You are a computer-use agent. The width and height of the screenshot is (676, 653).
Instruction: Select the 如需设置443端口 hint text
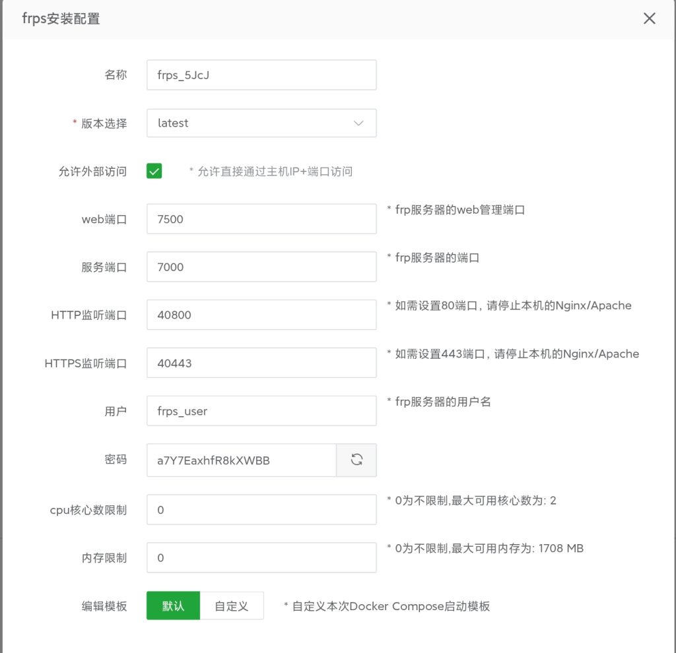pyautogui.click(x=517, y=354)
